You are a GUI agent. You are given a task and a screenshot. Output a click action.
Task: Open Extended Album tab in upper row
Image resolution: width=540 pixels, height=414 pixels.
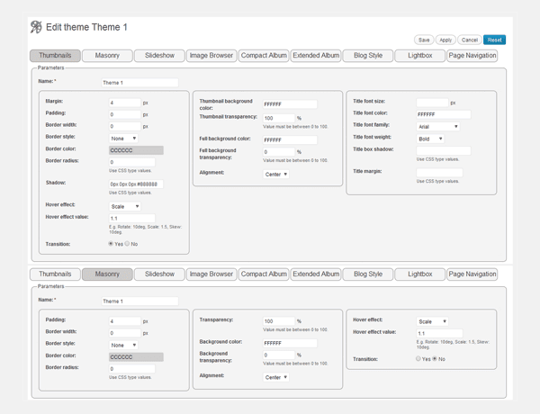(x=316, y=56)
